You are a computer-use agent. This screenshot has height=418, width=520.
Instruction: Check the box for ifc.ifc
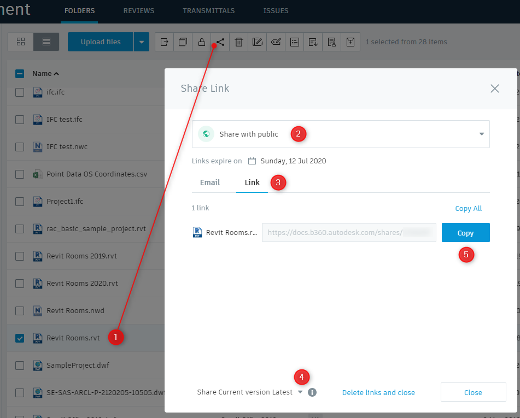(x=20, y=92)
